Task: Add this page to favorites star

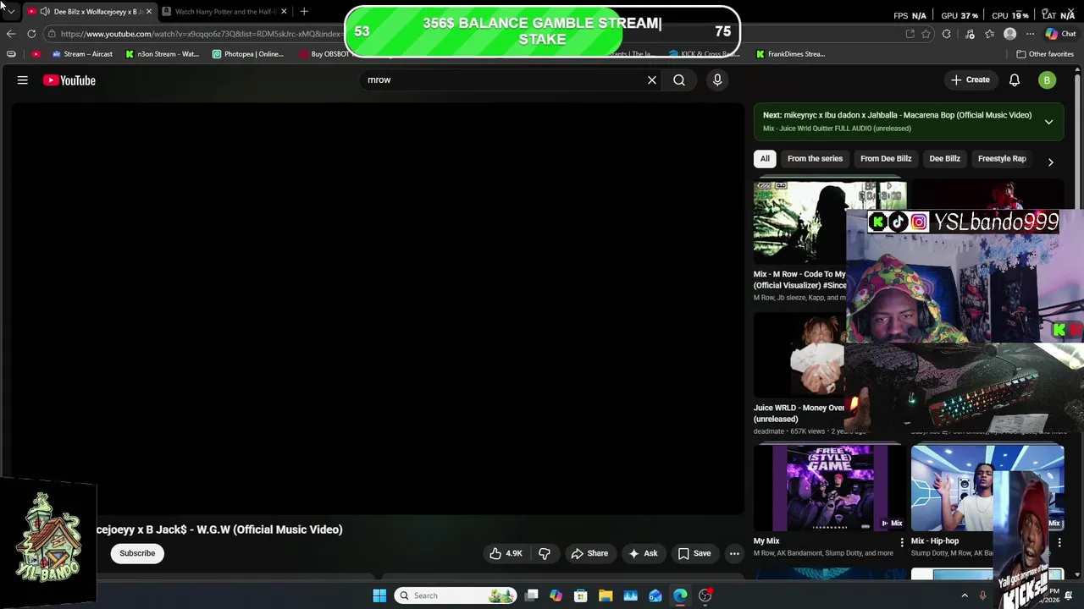Action: pos(926,34)
